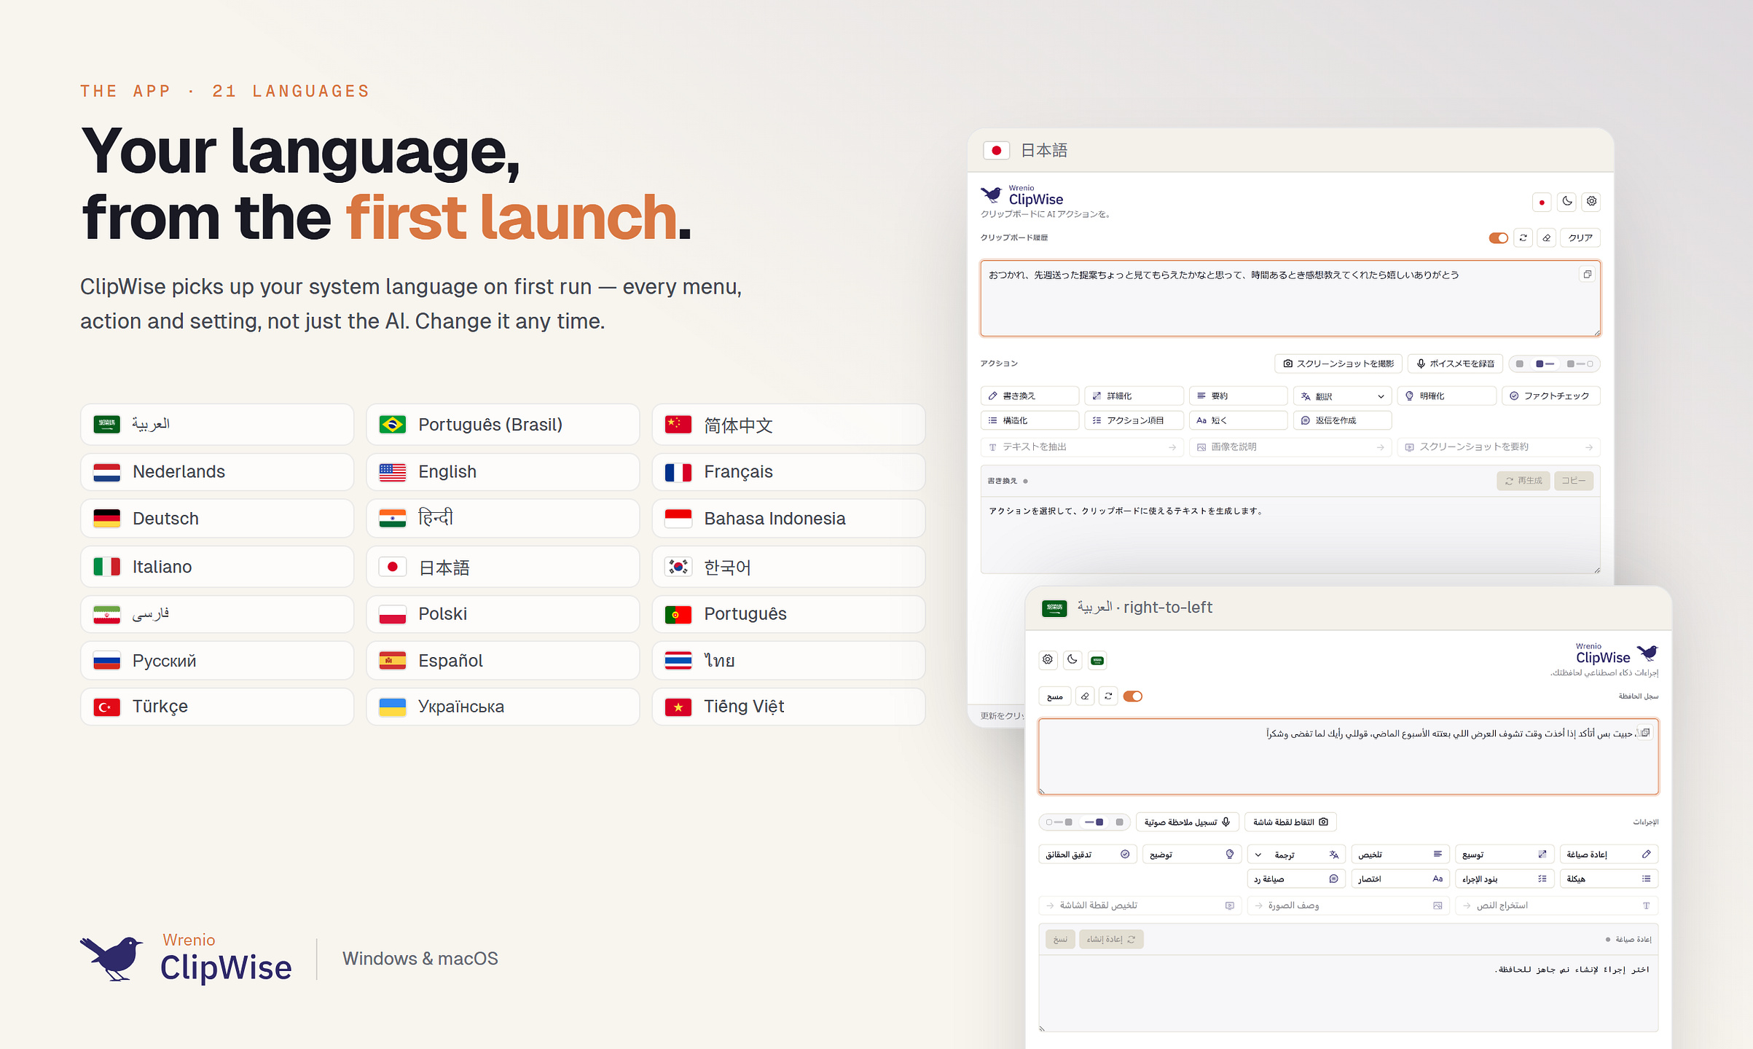Click eraser icon in Japanese window
Screen dimensions: 1753x1049
pyautogui.click(x=1547, y=238)
